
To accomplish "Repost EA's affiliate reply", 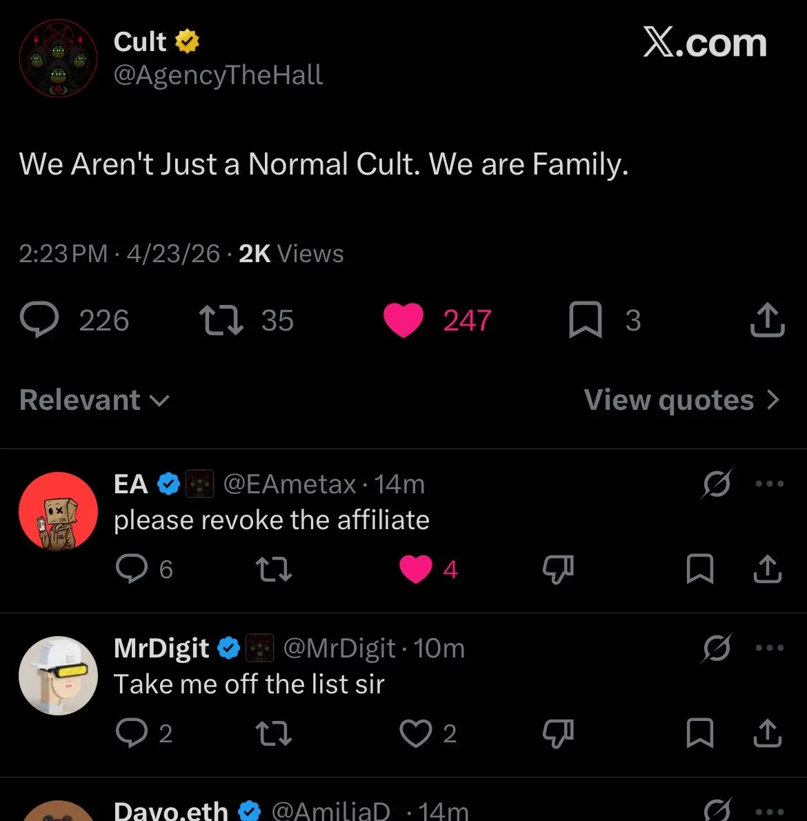I will (273, 569).
